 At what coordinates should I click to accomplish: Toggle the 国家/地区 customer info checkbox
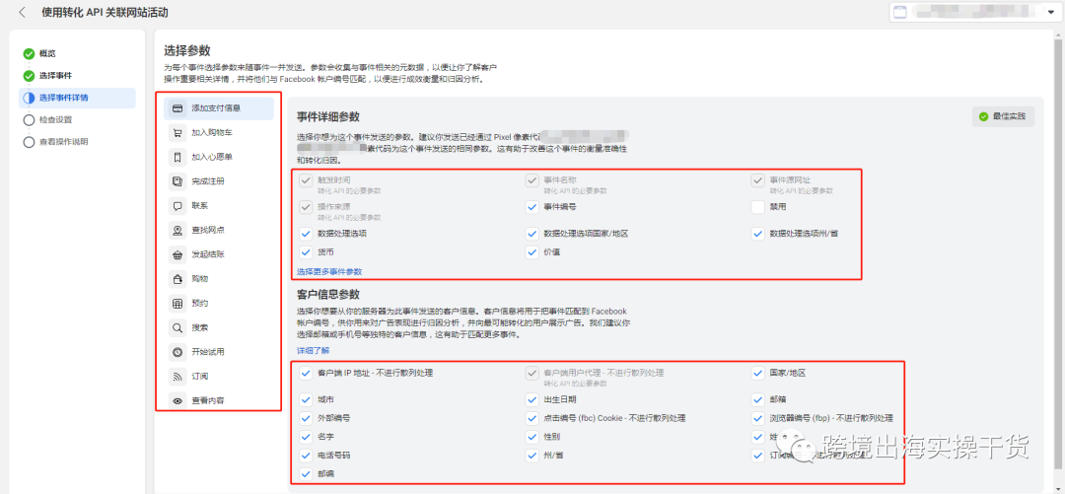(x=758, y=373)
